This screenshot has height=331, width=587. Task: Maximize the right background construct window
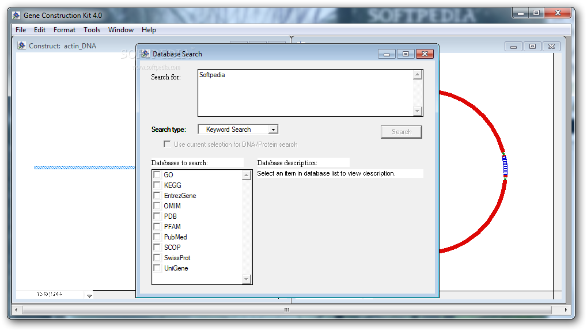coord(532,47)
